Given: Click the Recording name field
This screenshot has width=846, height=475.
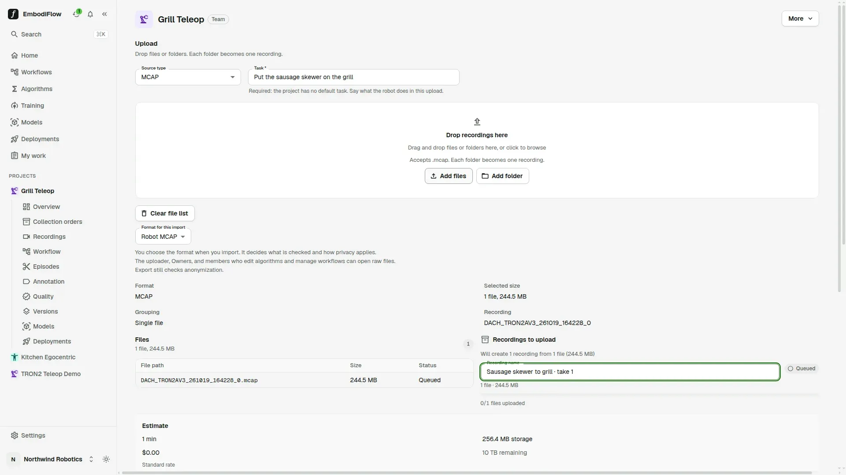Looking at the screenshot, I should point(630,372).
